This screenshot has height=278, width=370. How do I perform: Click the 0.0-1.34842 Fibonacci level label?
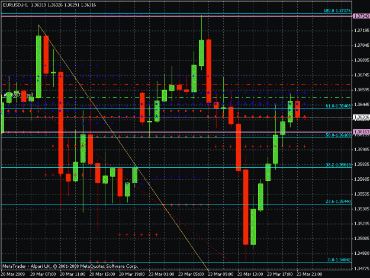tap(339, 260)
